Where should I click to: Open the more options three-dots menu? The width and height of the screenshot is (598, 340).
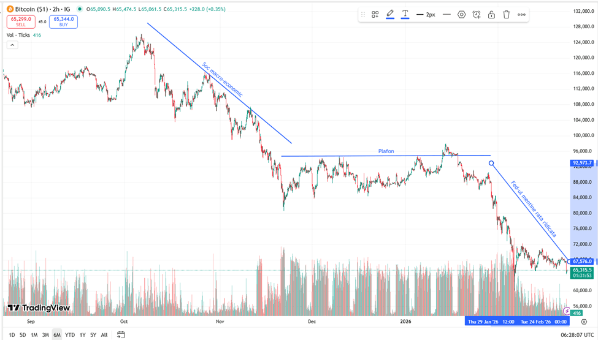coord(521,14)
